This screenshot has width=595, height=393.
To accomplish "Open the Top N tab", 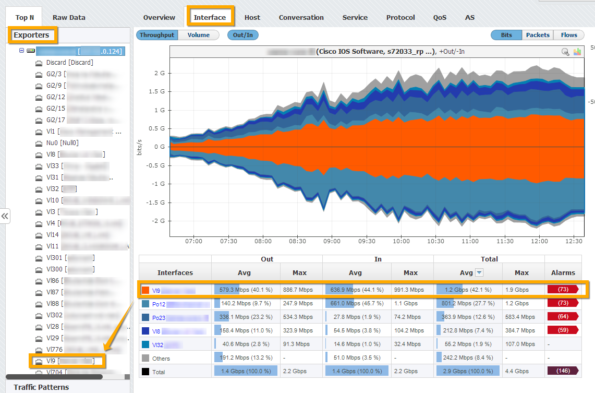I will pyautogui.click(x=25, y=17).
